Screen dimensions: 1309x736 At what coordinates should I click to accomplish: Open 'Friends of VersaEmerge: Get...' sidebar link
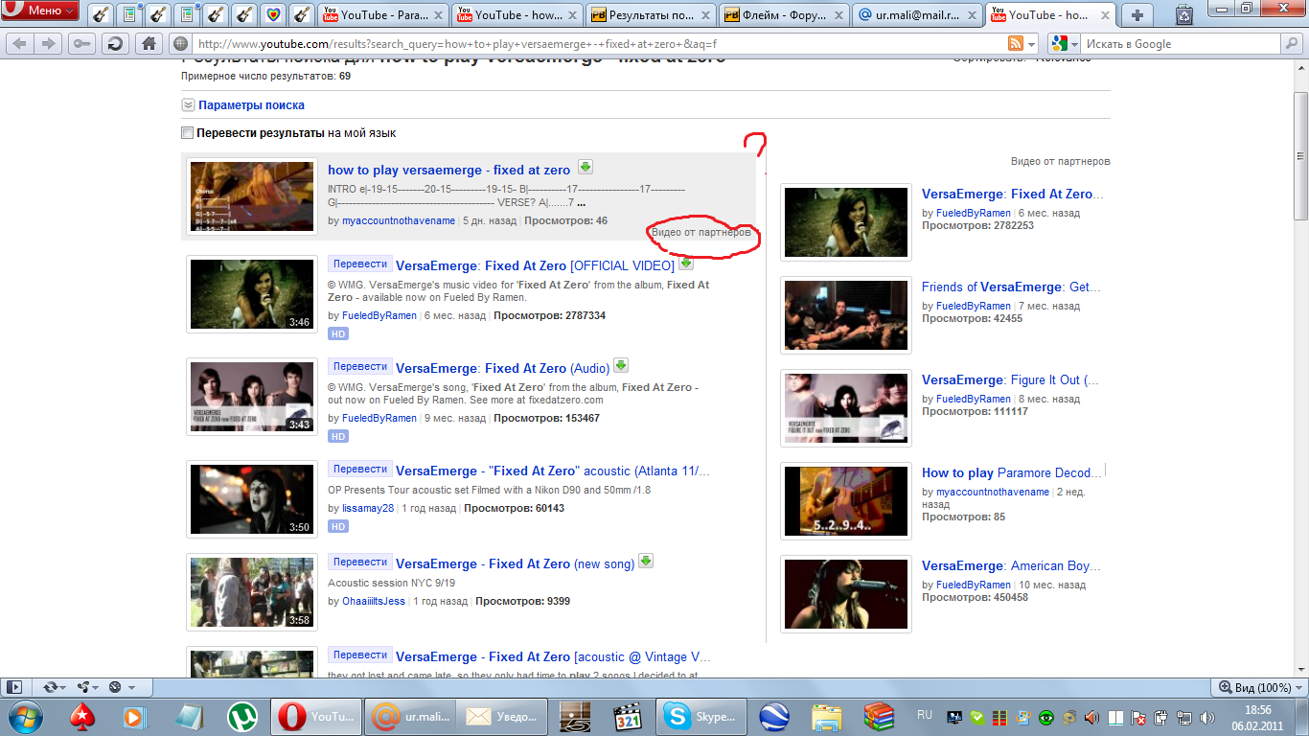pos(1011,287)
